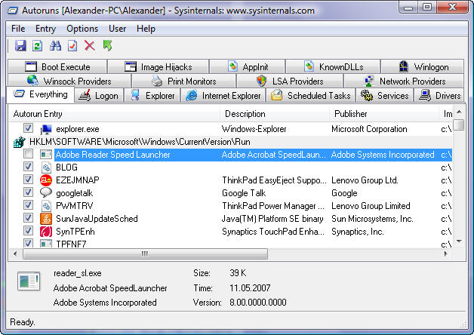Viewport: 474px width, 335px height.
Task: Uncheck the PWMTRV entry checkbox
Action: click(28, 204)
